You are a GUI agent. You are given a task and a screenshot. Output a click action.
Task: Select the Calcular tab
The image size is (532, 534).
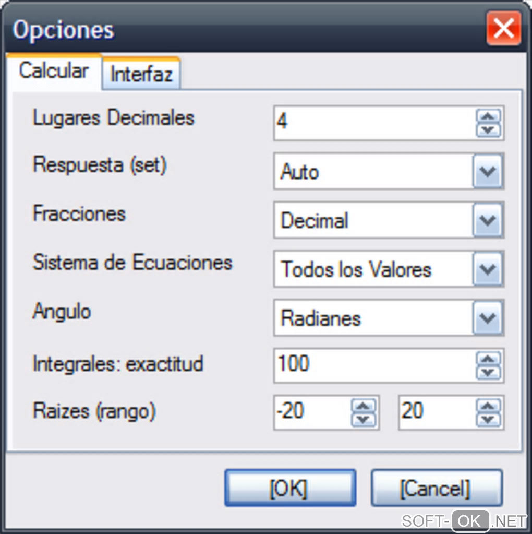coord(54,70)
